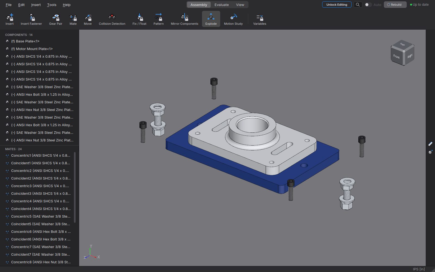The width and height of the screenshot is (435, 272).
Task: Open the Tools menu
Action: click(52, 5)
